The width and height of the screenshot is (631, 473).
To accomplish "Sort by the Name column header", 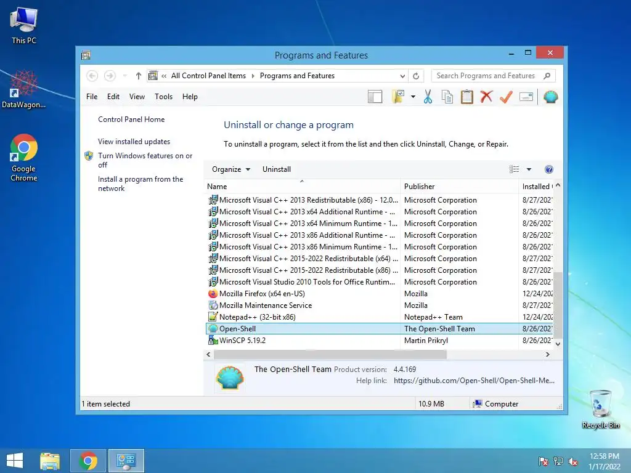I will (x=302, y=187).
